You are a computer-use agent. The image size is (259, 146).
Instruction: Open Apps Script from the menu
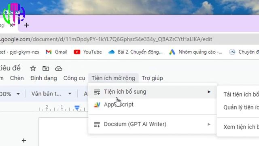152,105
